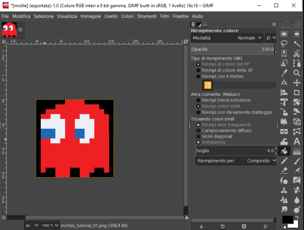Open the 1600% zoom level dropdown
Image resolution: width=304 pixels, height=230 pixels.
(x=57, y=225)
